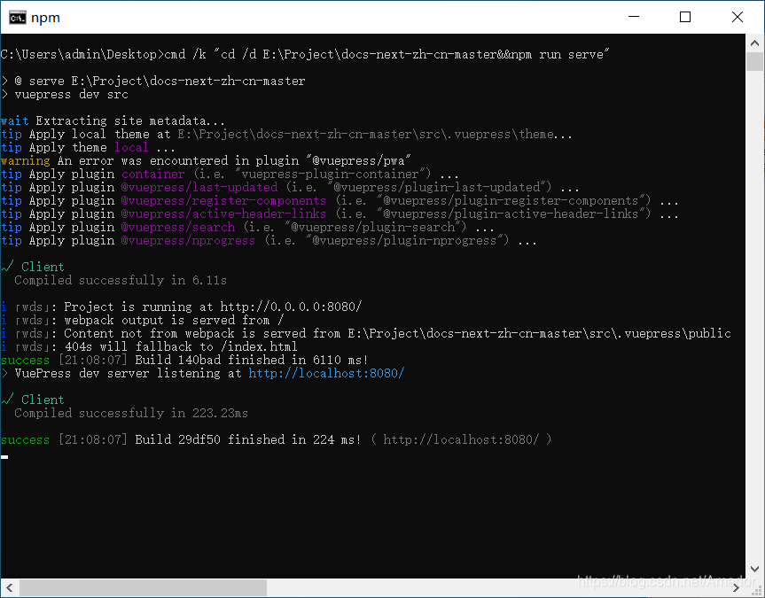The width and height of the screenshot is (765, 598).
Task: Click the horizontal scrollbar thumb
Action: pos(143,587)
